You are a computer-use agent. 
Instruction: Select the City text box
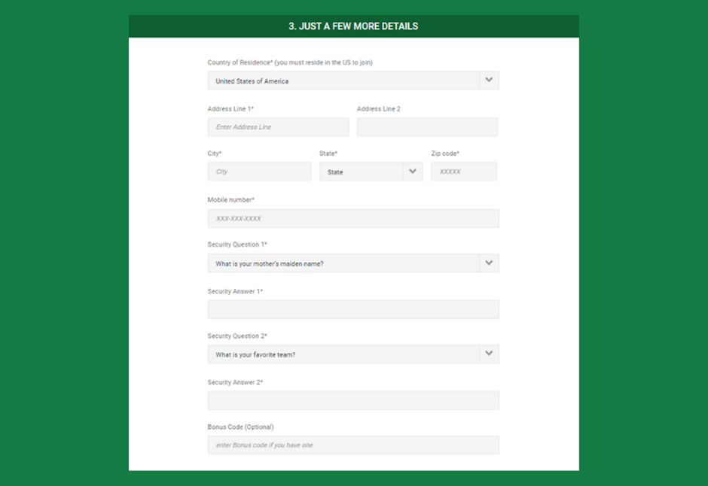click(259, 172)
